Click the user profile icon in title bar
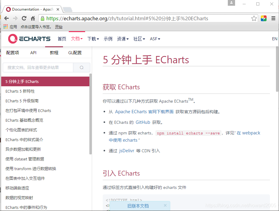This screenshot has width=279, height=211. [231, 3]
